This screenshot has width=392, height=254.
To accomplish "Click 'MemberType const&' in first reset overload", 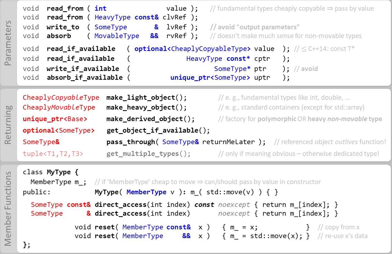I will click(157, 227).
